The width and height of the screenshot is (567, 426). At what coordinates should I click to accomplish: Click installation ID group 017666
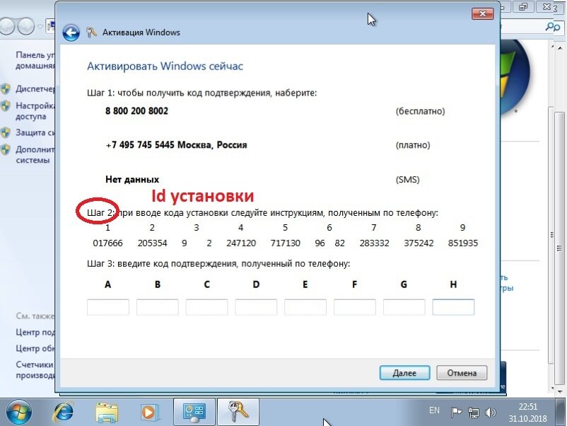pyautogui.click(x=107, y=243)
